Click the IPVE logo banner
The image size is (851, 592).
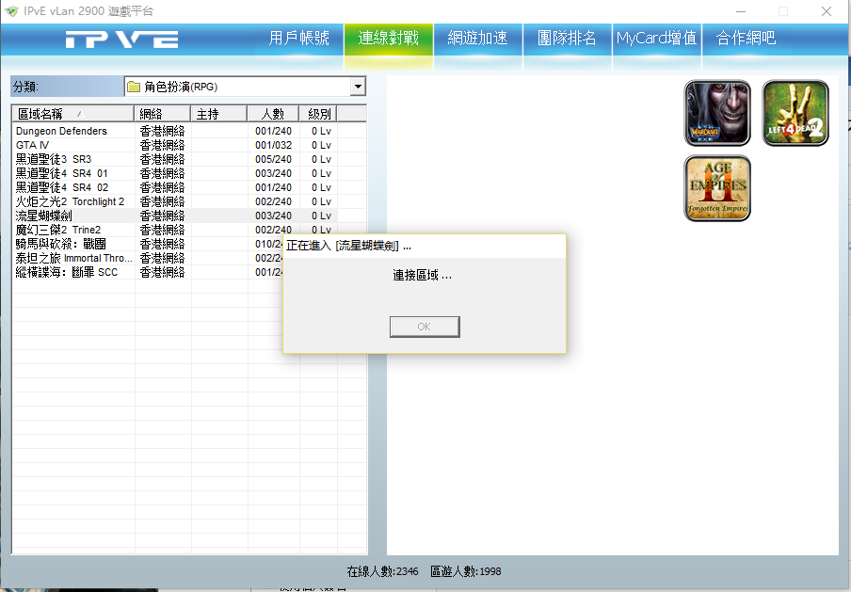pos(122,40)
